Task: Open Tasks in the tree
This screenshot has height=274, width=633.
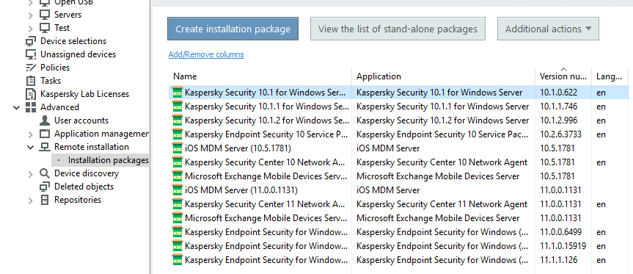Action: click(51, 81)
